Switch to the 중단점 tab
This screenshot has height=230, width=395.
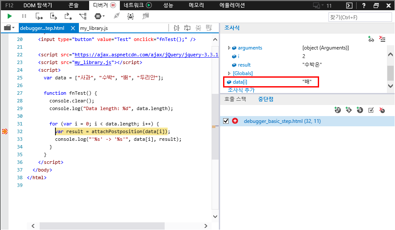click(x=266, y=99)
